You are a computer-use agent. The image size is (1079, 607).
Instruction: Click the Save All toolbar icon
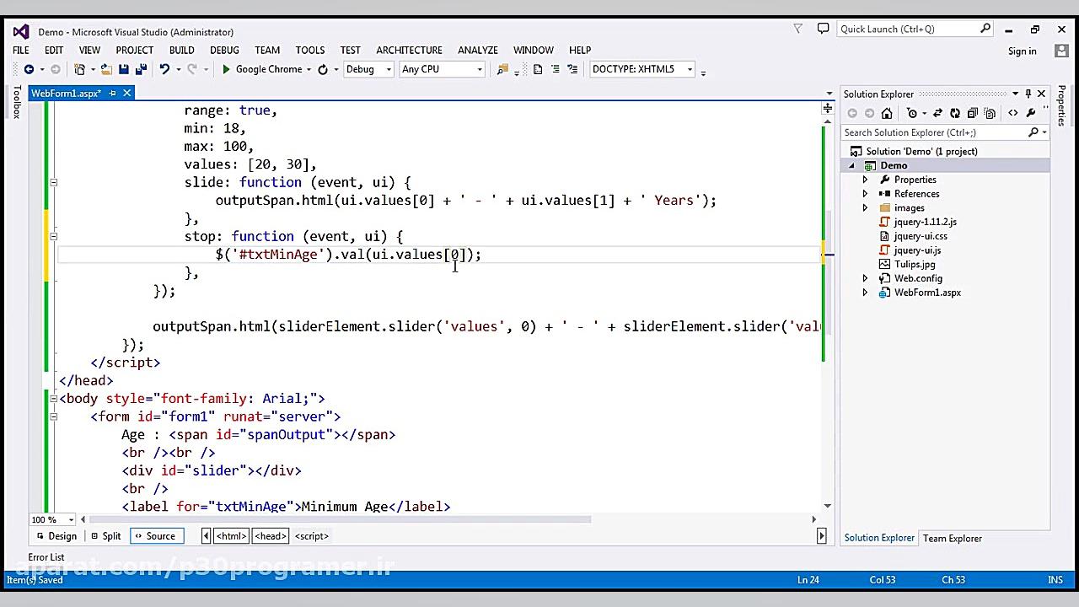[x=140, y=69]
